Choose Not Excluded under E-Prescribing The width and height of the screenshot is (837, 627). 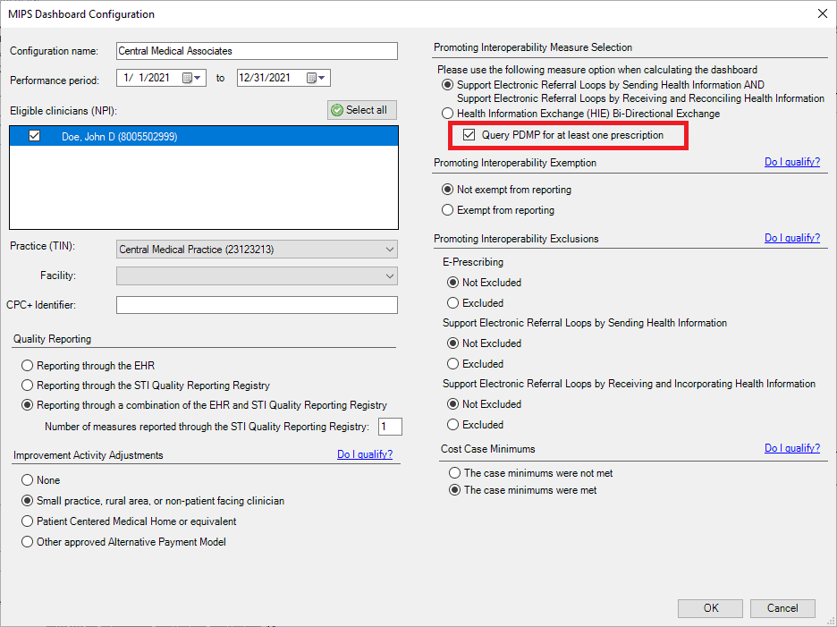click(x=452, y=282)
